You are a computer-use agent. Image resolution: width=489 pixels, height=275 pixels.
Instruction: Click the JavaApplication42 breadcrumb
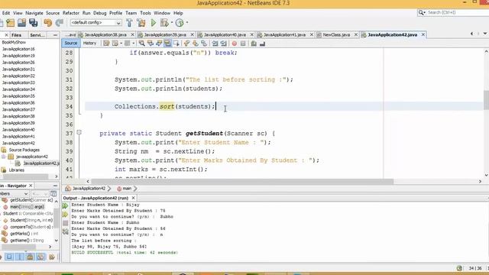(89, 189)
